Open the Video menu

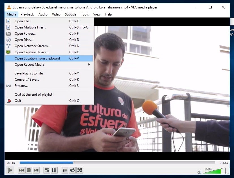point(56,14)
